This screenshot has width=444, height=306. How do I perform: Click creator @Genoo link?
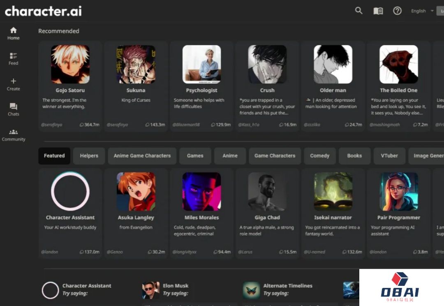point(115,252)
